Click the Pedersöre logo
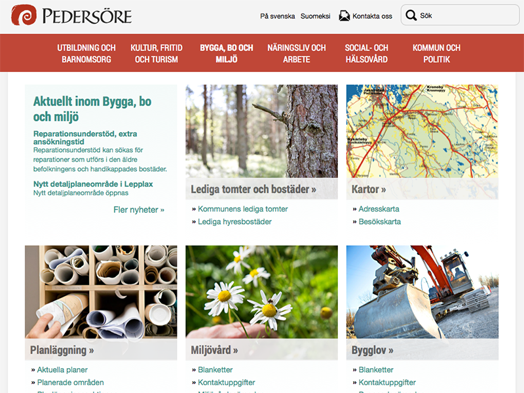 [x=71, y=16]
